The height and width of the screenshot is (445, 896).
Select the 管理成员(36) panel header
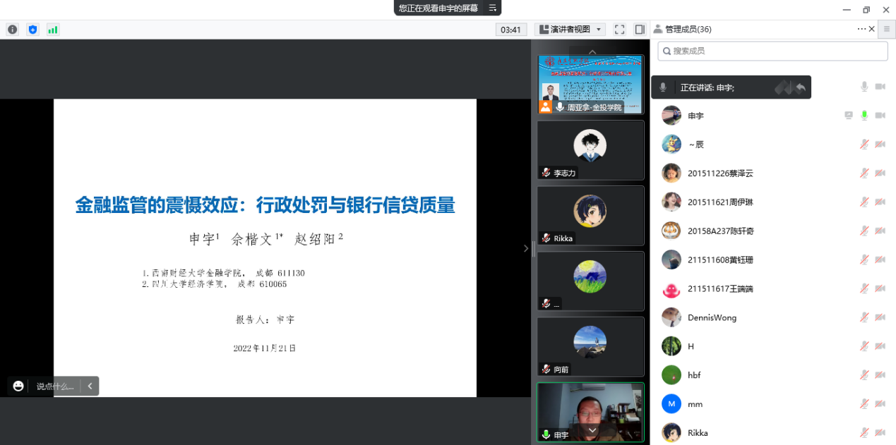pyautogui.click(x=682, y=29)
